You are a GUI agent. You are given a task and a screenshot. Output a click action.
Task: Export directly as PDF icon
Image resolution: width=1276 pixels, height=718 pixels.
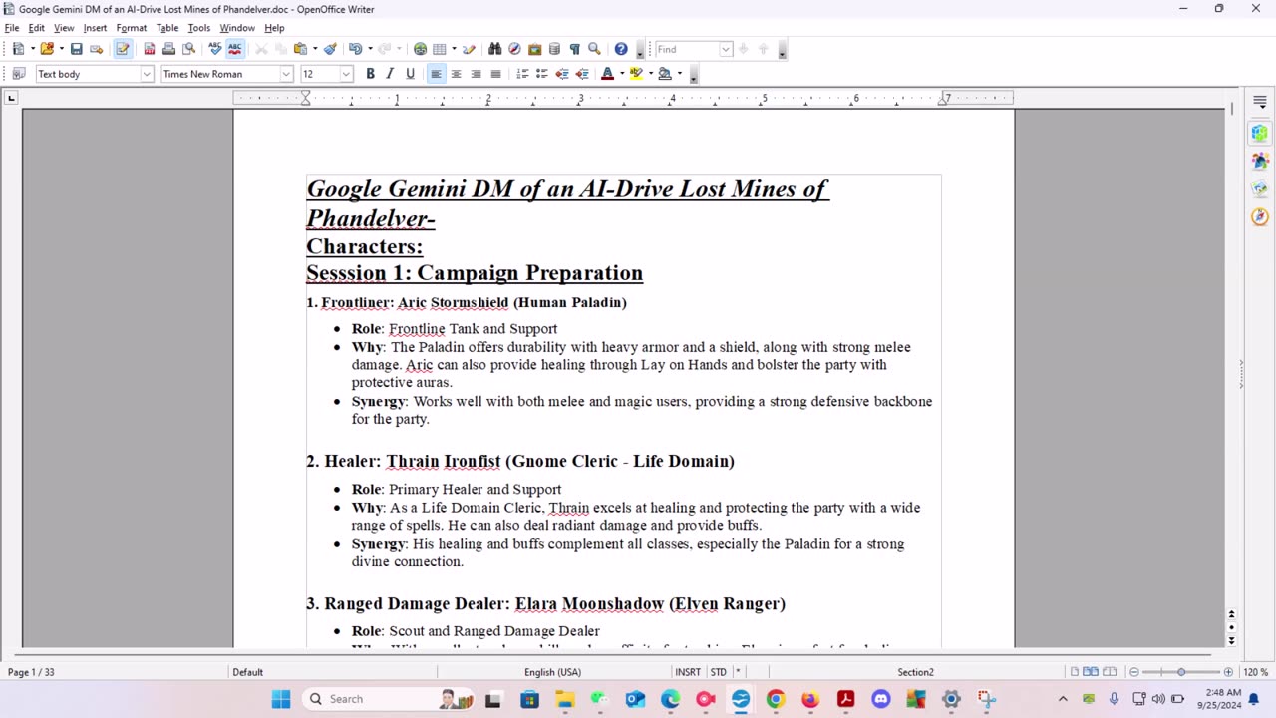point(150,48)
